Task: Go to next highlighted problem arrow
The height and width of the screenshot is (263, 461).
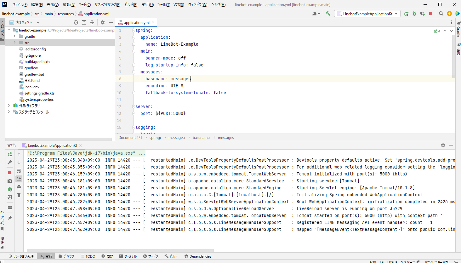Action: pyautogui.click(x=452, y=31)
